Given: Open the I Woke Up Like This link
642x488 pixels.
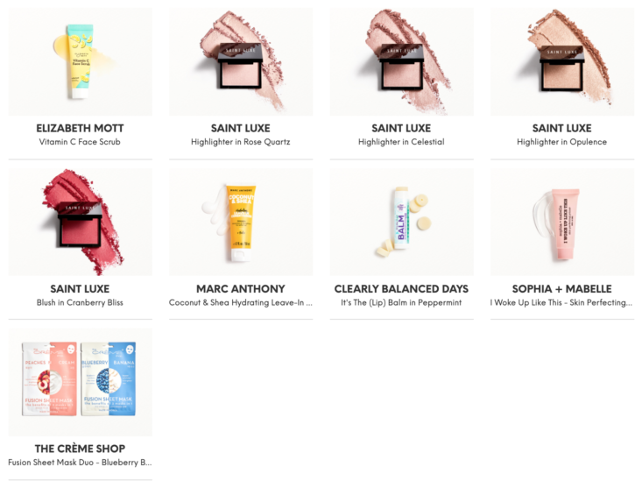Looking at the screenshot, I should click(x=561, y=302).
